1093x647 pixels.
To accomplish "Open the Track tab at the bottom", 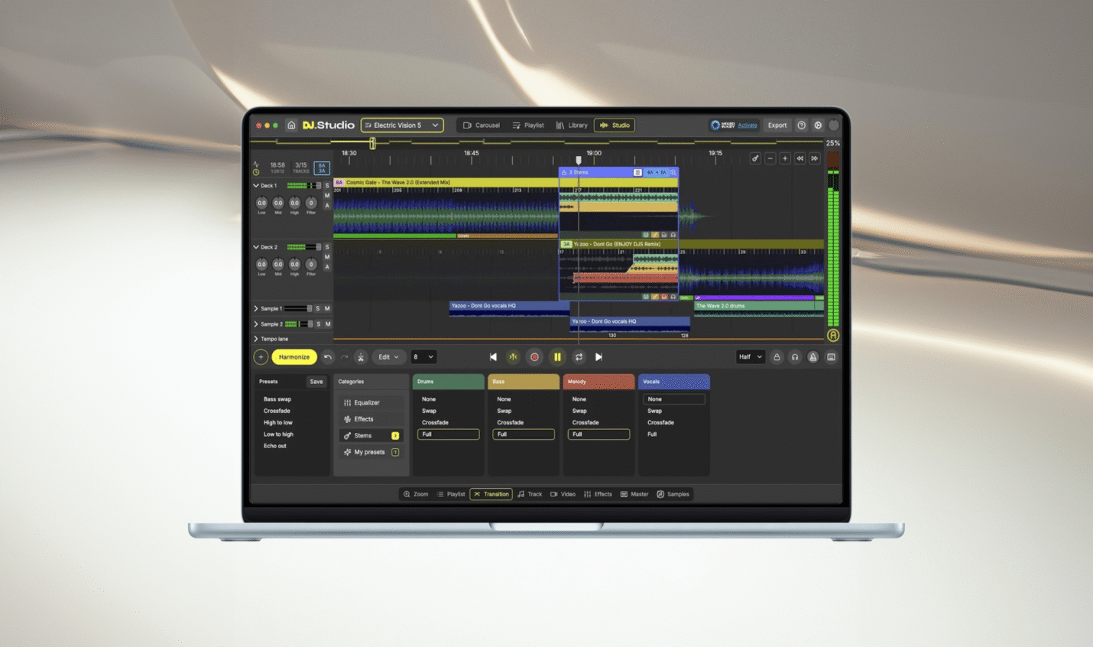I will click(530, 494).
